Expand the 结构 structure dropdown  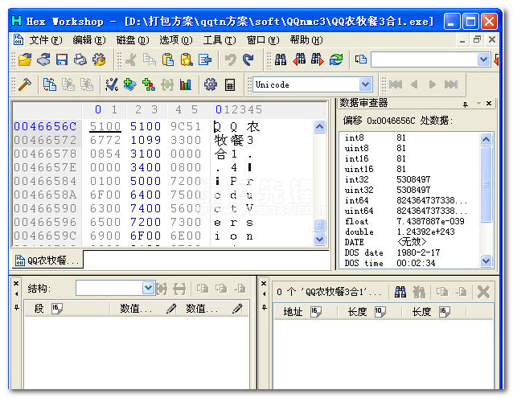148,288
